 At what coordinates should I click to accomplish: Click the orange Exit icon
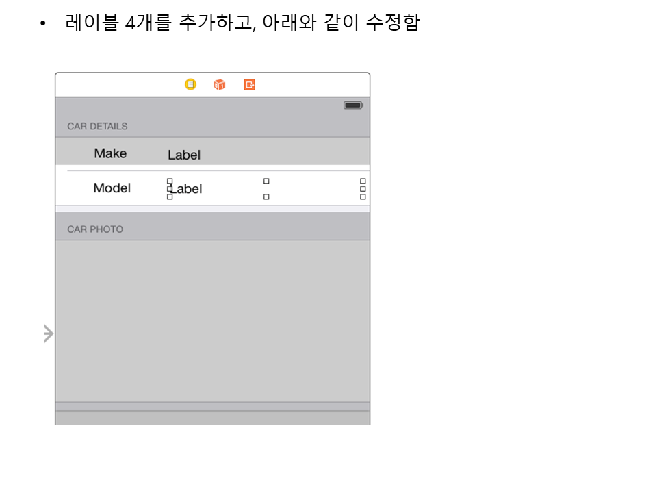pyautogui.click(x=250, y=85)
